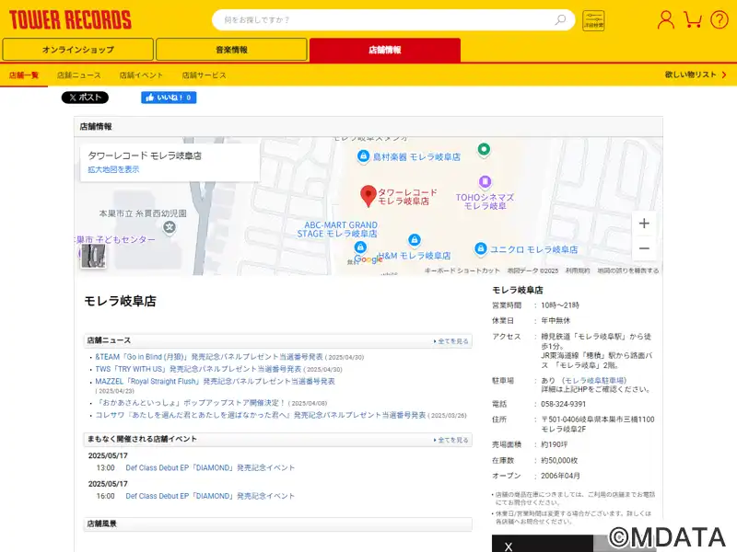
Task: Click the ABC-MART GRAND STAGE map marker
Action: coord(360,247)
